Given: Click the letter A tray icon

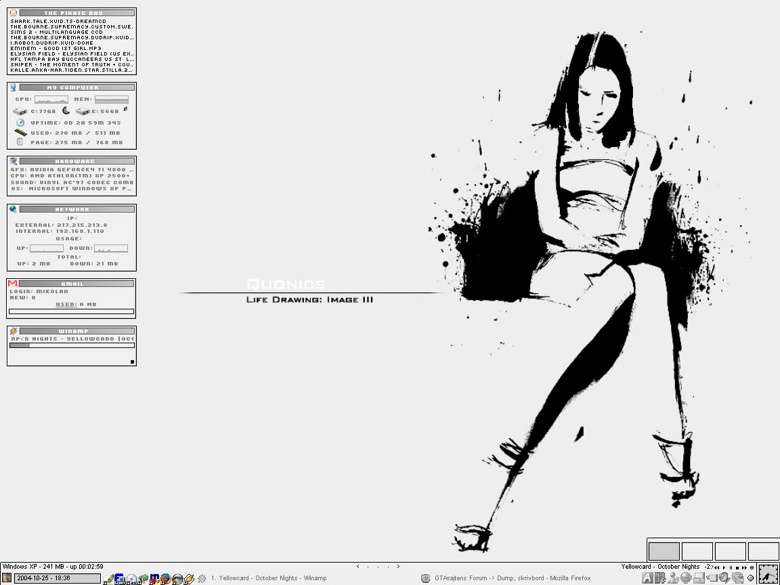Looking at the screenshot, I should [648, 578].
